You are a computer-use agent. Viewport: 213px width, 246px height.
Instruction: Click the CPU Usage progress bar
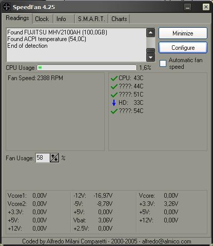[87, 68]
